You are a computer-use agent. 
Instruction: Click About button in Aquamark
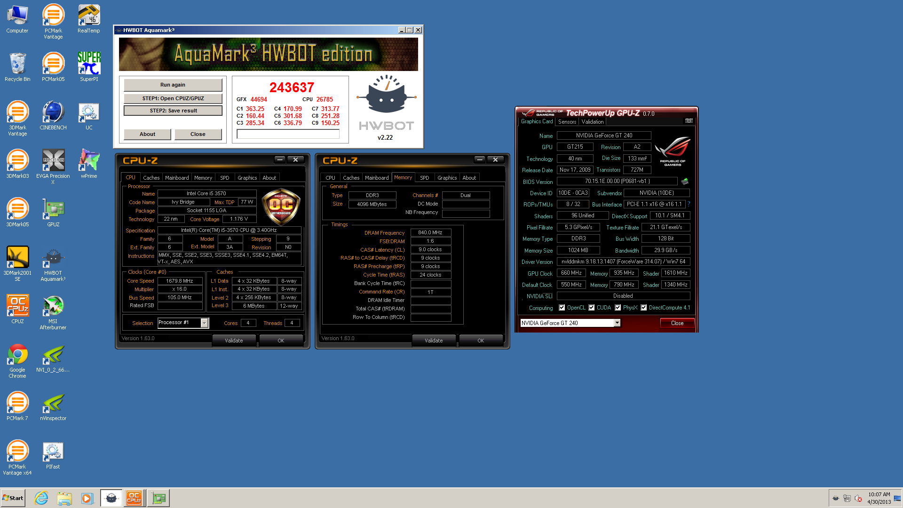(147, 135)
